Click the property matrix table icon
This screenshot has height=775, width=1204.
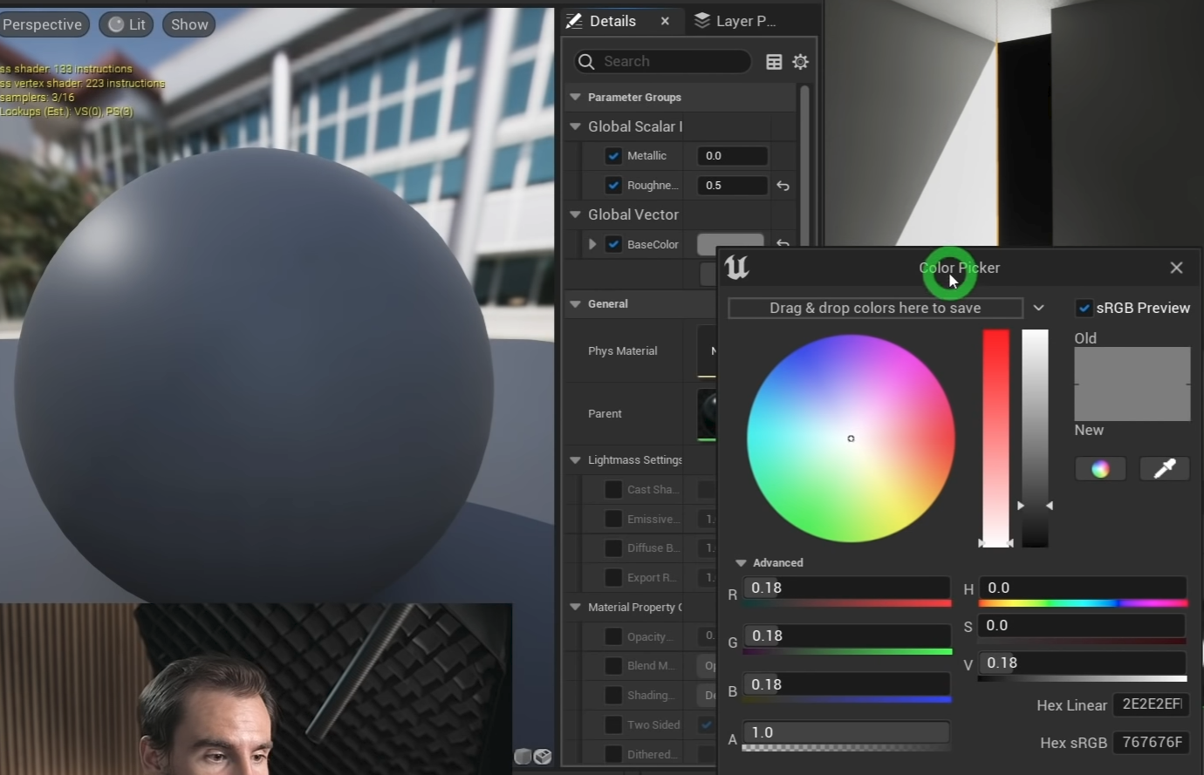click(774, 62)
